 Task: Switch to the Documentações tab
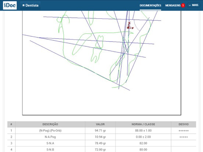(150, 6)
